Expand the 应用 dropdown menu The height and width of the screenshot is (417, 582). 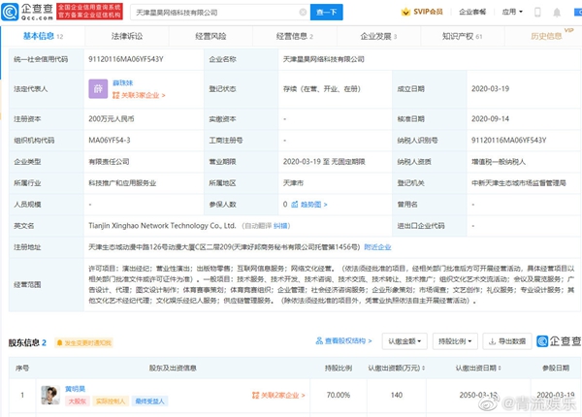coord(512,12)
